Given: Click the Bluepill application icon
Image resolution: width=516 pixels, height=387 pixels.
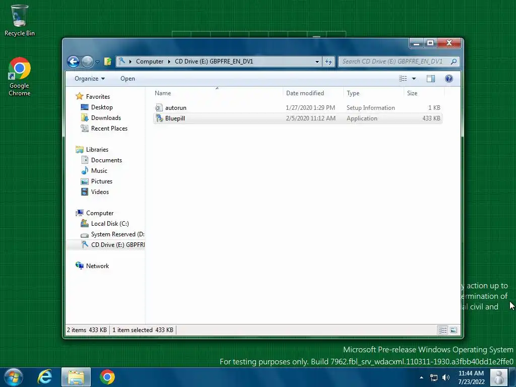Looking at the screenshot, I should [x=159, y=118].
